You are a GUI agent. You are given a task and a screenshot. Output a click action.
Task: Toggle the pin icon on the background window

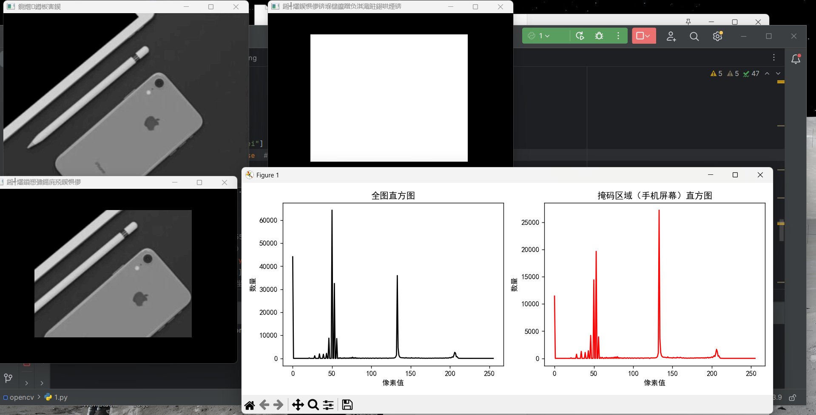click(x=688, y=22)
